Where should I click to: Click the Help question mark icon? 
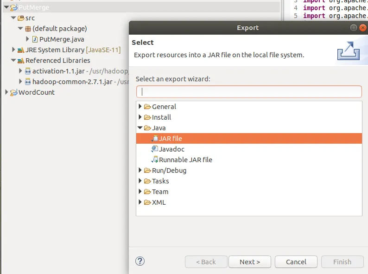140,262
